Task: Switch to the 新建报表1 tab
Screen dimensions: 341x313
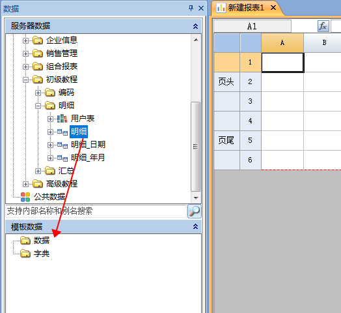Action: [246, 8]
